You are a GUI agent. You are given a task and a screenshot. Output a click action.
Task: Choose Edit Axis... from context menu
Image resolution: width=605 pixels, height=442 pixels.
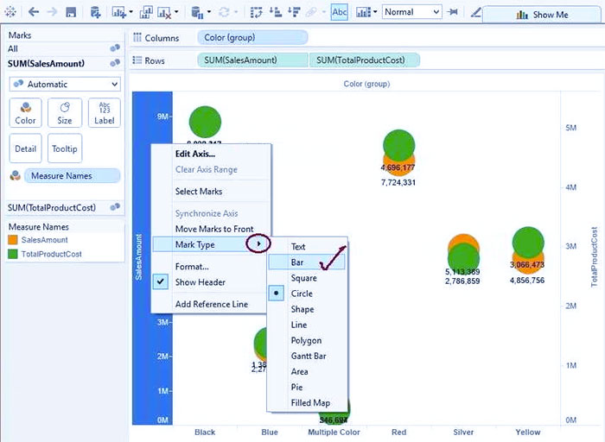point(211,154)
